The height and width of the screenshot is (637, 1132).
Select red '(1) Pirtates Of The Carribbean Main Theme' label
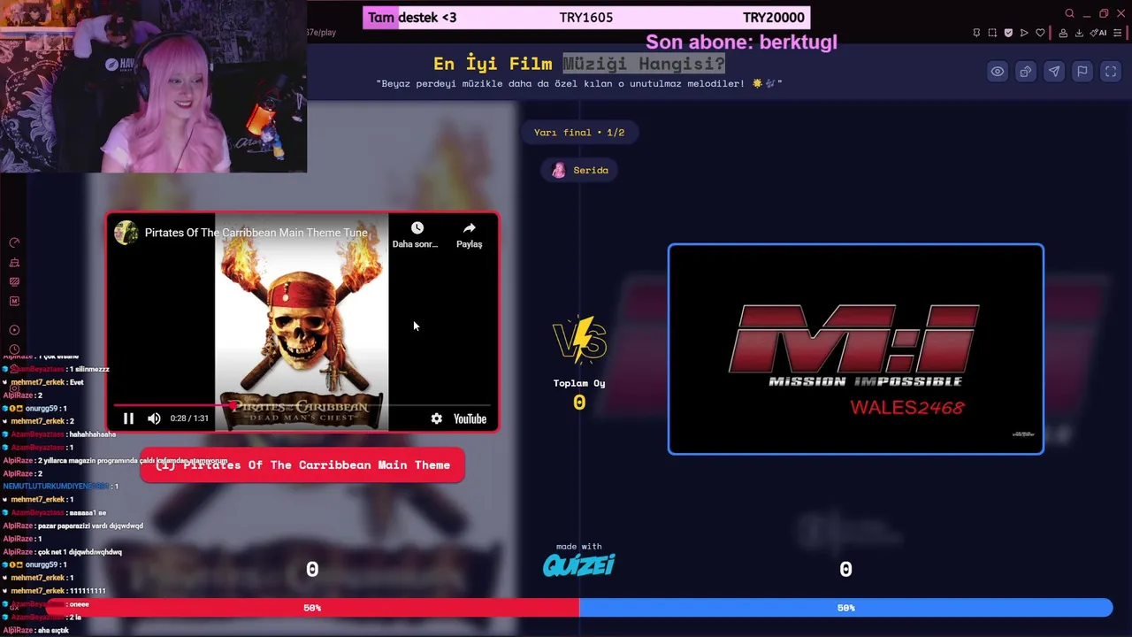click(x=302, y=465)
